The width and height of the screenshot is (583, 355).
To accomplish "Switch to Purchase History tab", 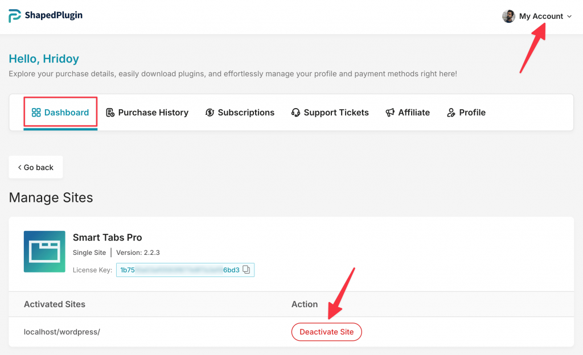I will [147, 113].
